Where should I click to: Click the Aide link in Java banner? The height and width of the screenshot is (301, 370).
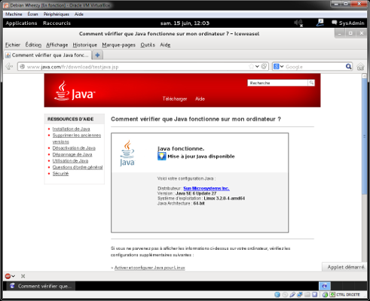pos(200,99)
